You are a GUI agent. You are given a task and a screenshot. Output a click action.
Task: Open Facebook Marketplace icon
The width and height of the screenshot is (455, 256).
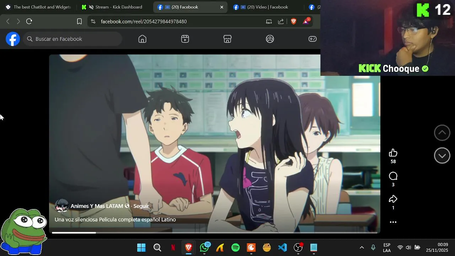coord(227,39)
